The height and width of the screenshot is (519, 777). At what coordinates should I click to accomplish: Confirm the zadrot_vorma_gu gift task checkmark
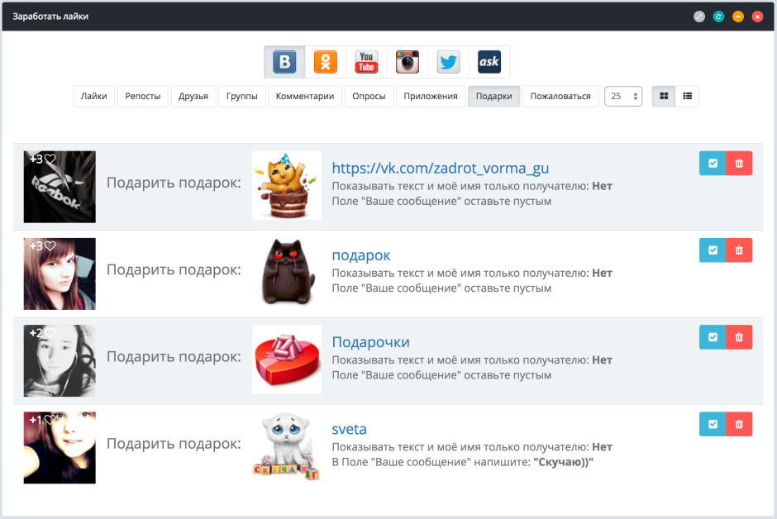713,164
